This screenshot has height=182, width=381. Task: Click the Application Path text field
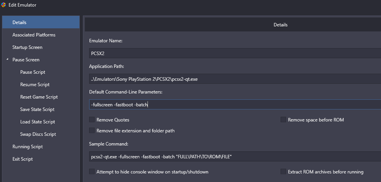[235, 79]
